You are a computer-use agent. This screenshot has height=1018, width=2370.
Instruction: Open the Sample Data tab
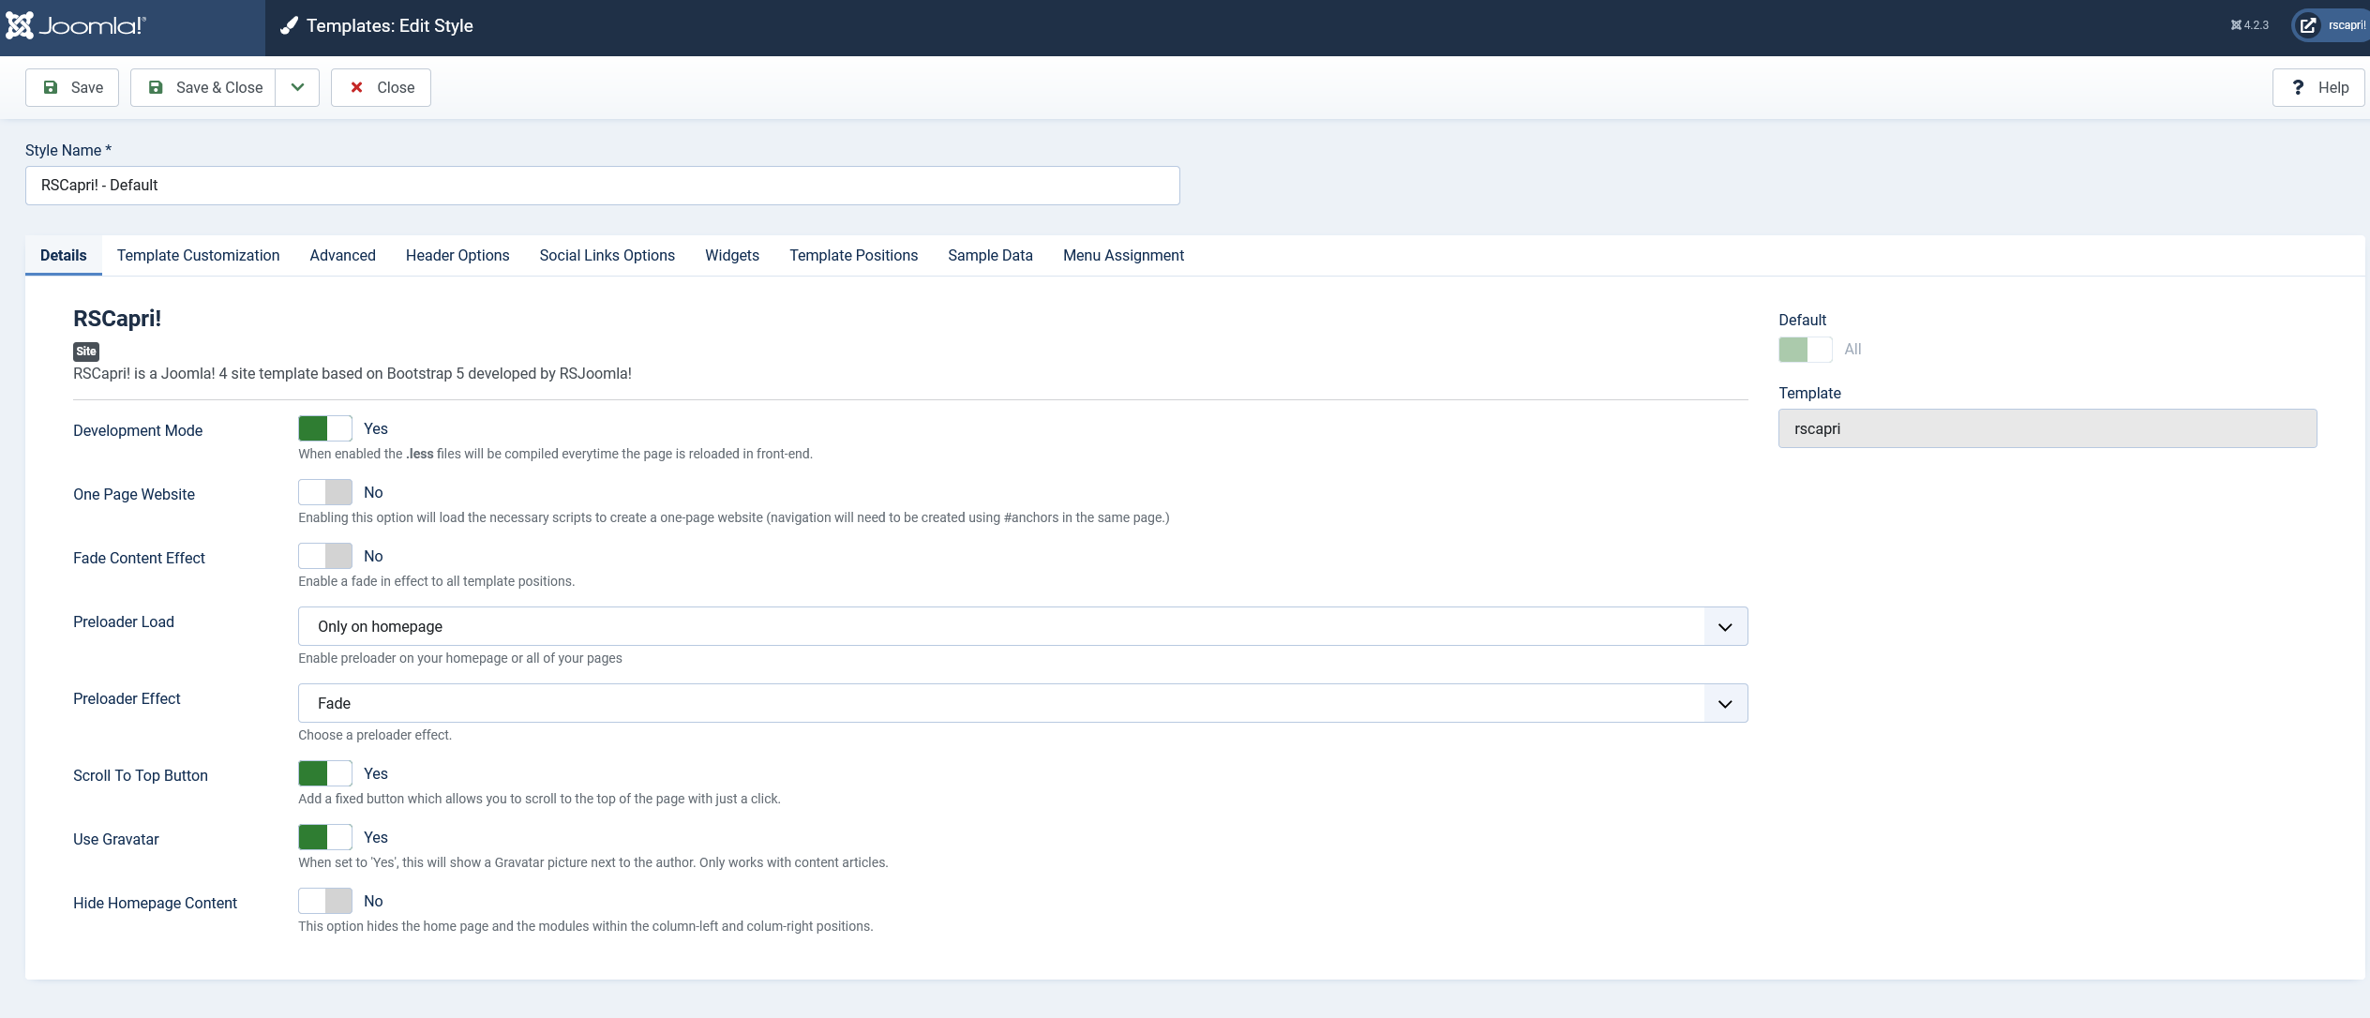(x=991, y=255)
